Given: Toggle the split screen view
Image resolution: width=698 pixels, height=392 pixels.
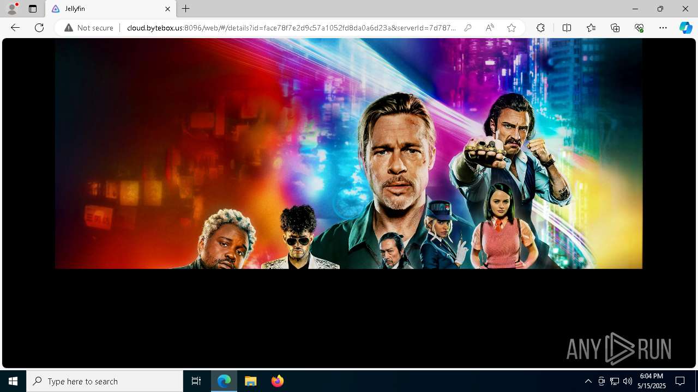Looking at the screenshot, I should 567,28.
